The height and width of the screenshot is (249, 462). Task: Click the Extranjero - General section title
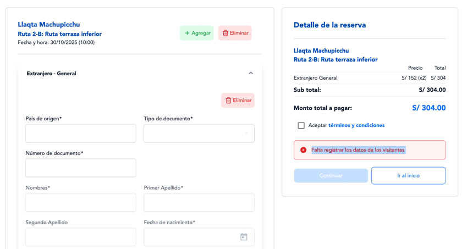click(51, 73)
